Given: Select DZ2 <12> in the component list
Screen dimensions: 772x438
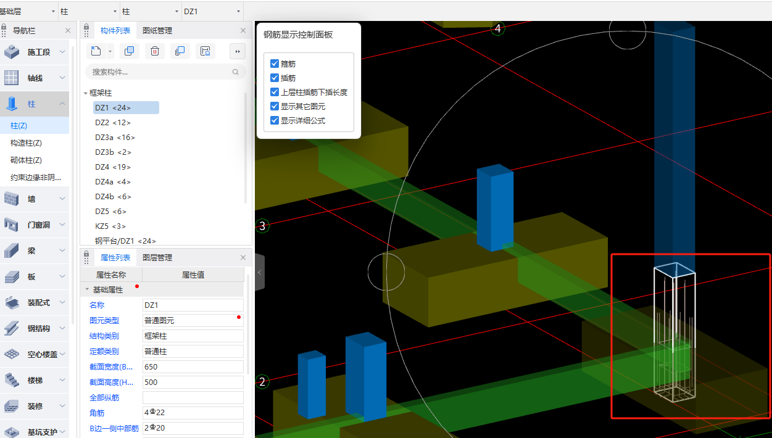Looking at the screenshot, I should click(x=113, y=123).
